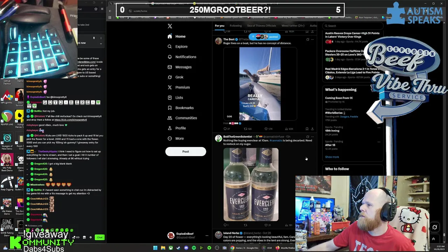Switch to Sea of Thieves Officials tab

[261, 26]
